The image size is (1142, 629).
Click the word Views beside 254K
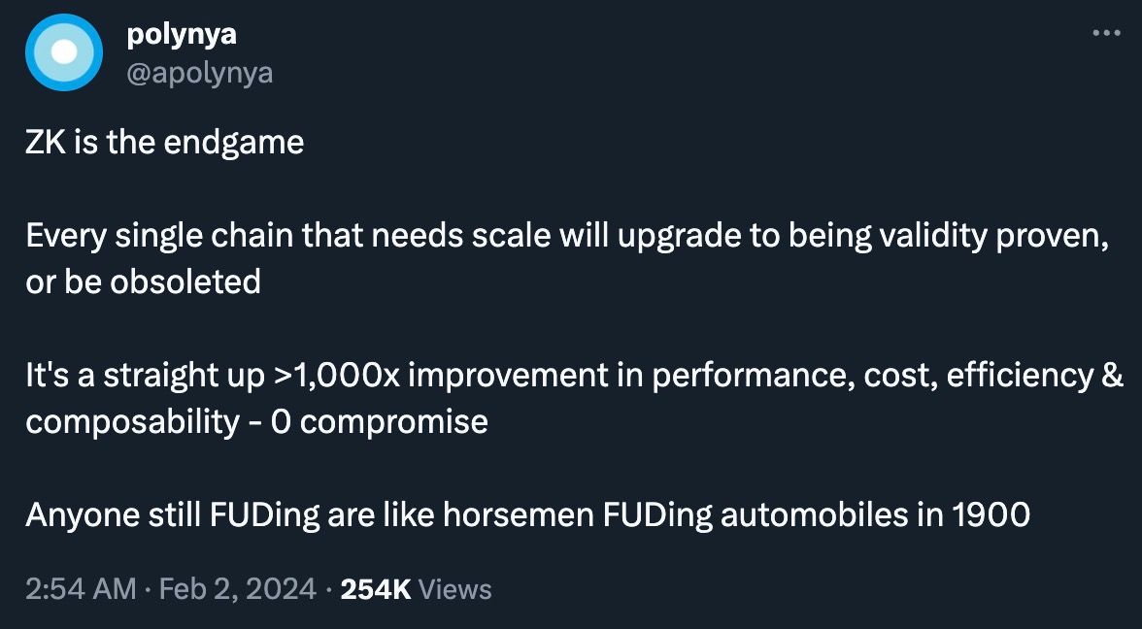click(x=457, y=588)
